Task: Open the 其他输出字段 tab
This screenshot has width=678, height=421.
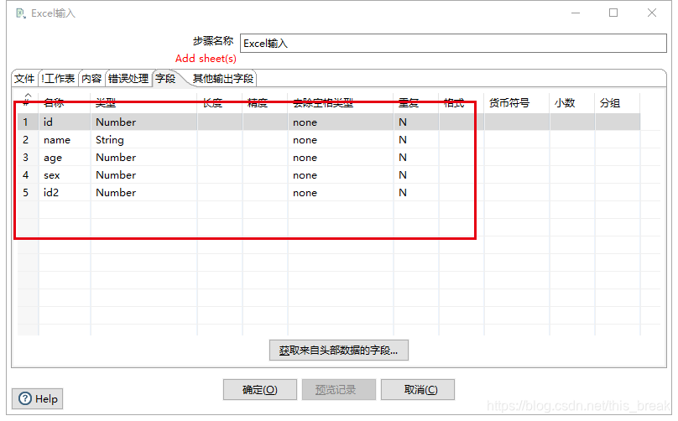Action: [x=222, y=79]
